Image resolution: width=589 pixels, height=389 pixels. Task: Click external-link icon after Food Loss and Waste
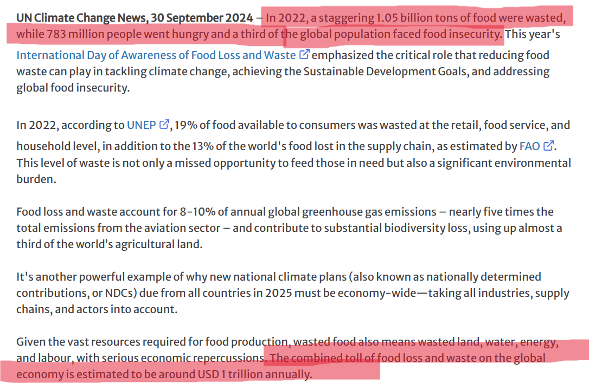[304, 54]
